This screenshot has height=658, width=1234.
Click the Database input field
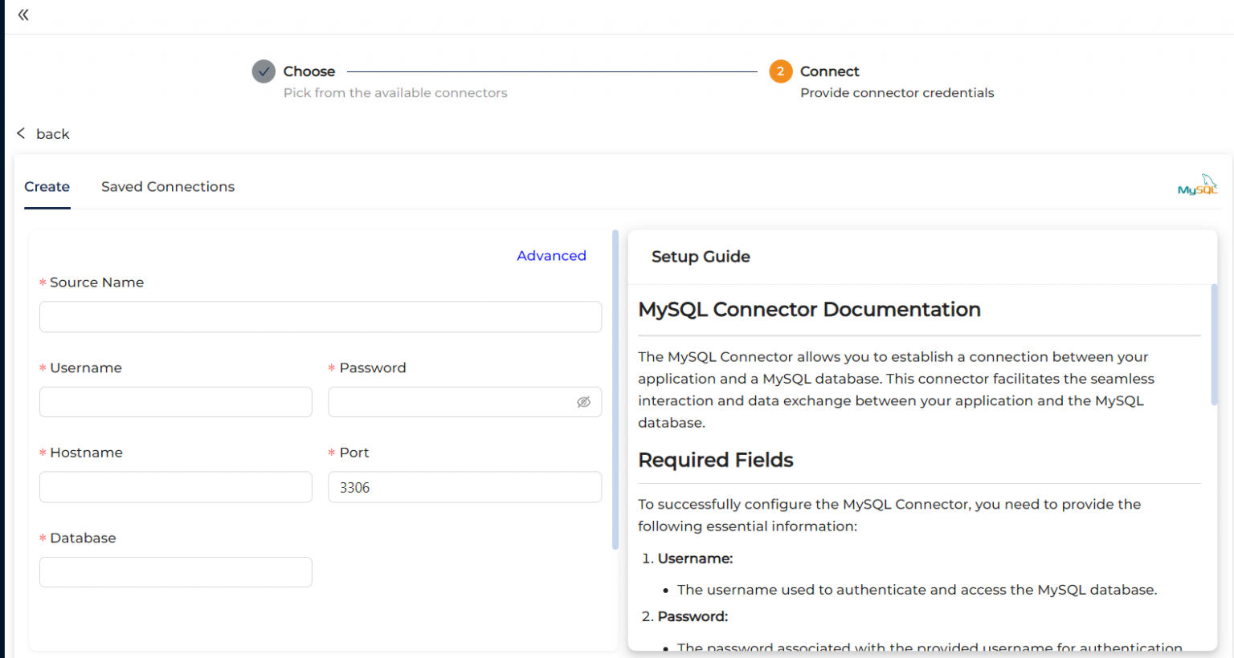[175, 571]
